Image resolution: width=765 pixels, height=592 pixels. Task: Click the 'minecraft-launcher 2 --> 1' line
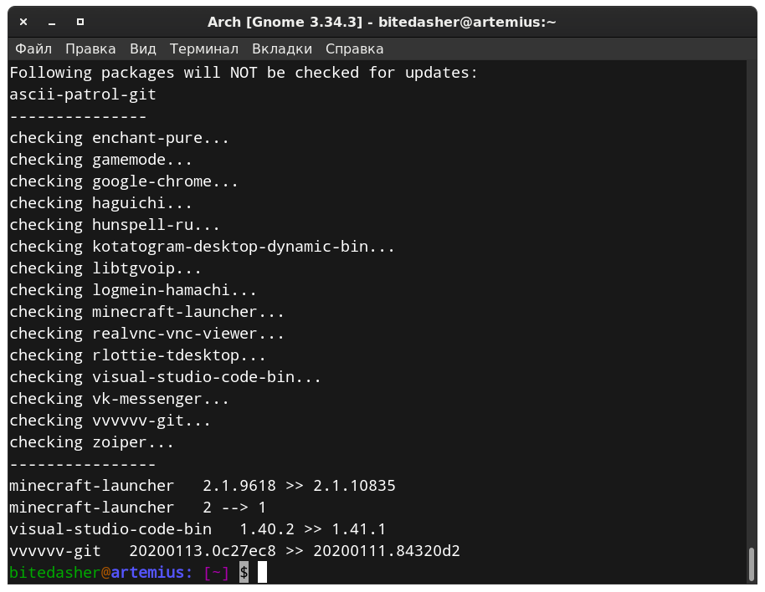(137, 508)
